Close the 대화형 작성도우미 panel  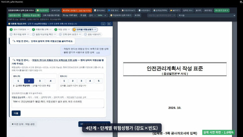[x=109, y=24]
